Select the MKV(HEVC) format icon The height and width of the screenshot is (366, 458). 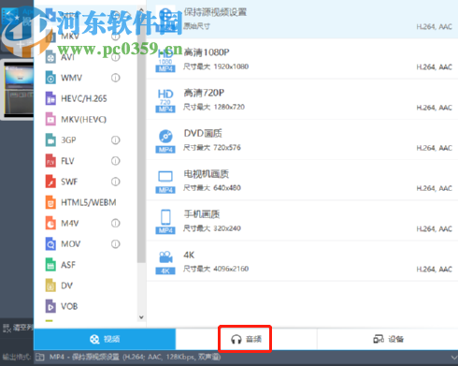50,119
